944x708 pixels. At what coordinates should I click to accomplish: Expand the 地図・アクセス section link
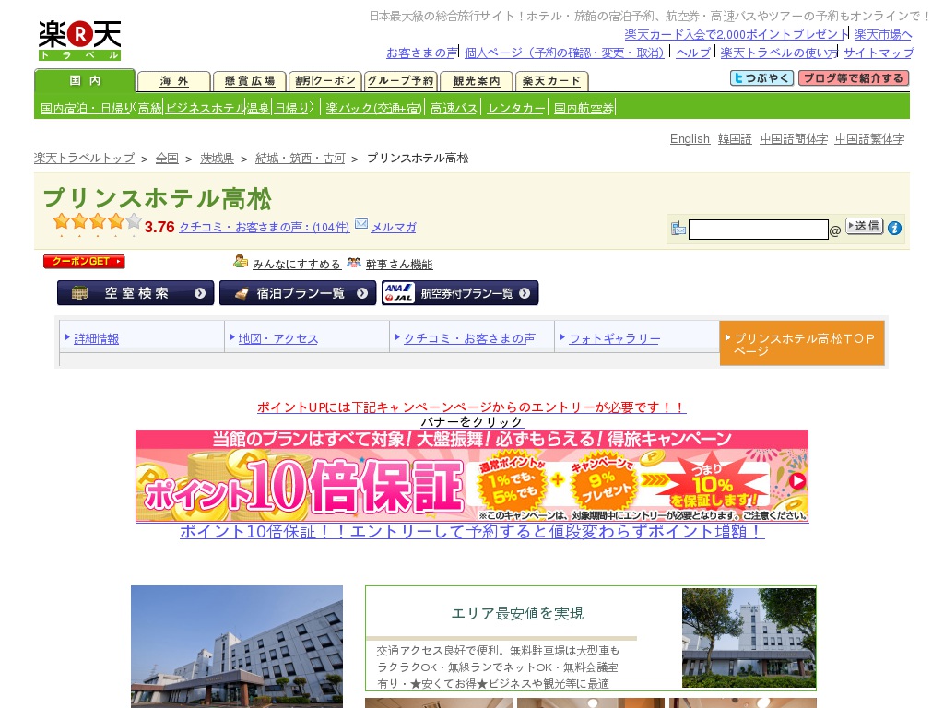278,338
